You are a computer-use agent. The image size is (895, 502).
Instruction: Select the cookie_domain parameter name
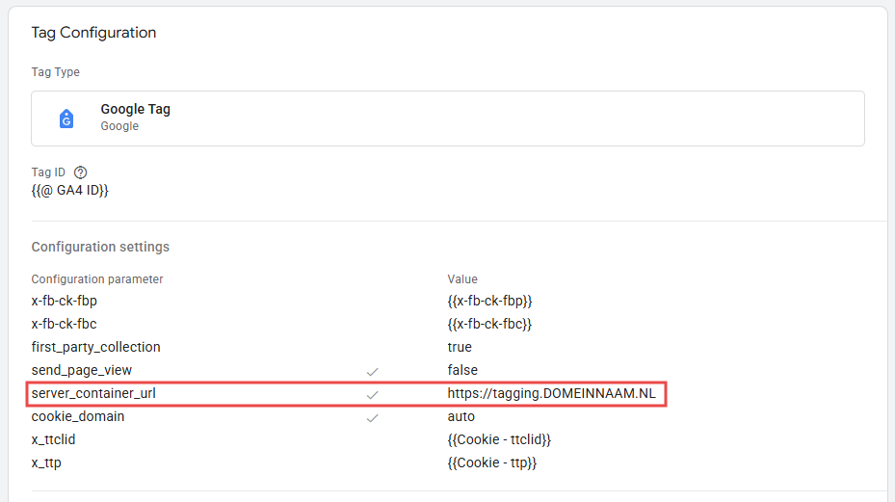coord(78,416)
